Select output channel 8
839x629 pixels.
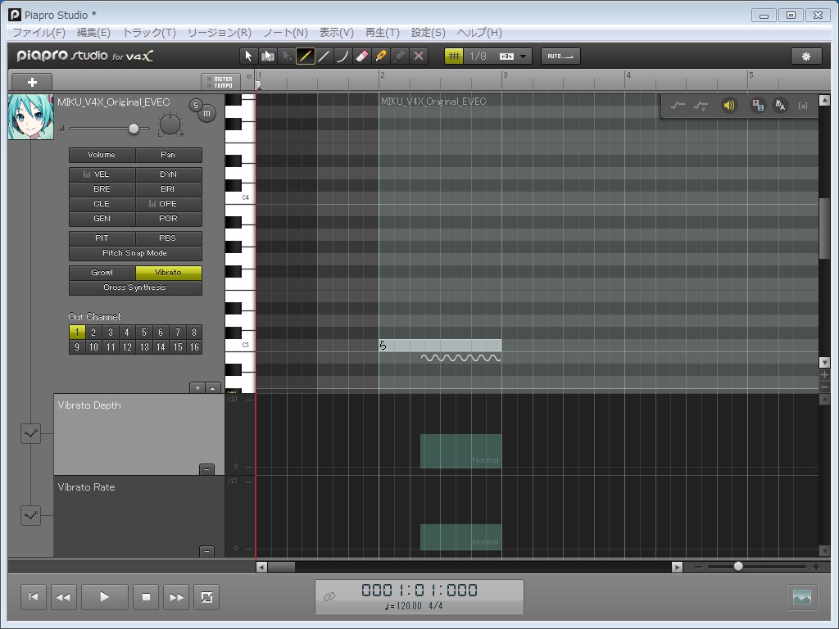[x=194, y=333]
